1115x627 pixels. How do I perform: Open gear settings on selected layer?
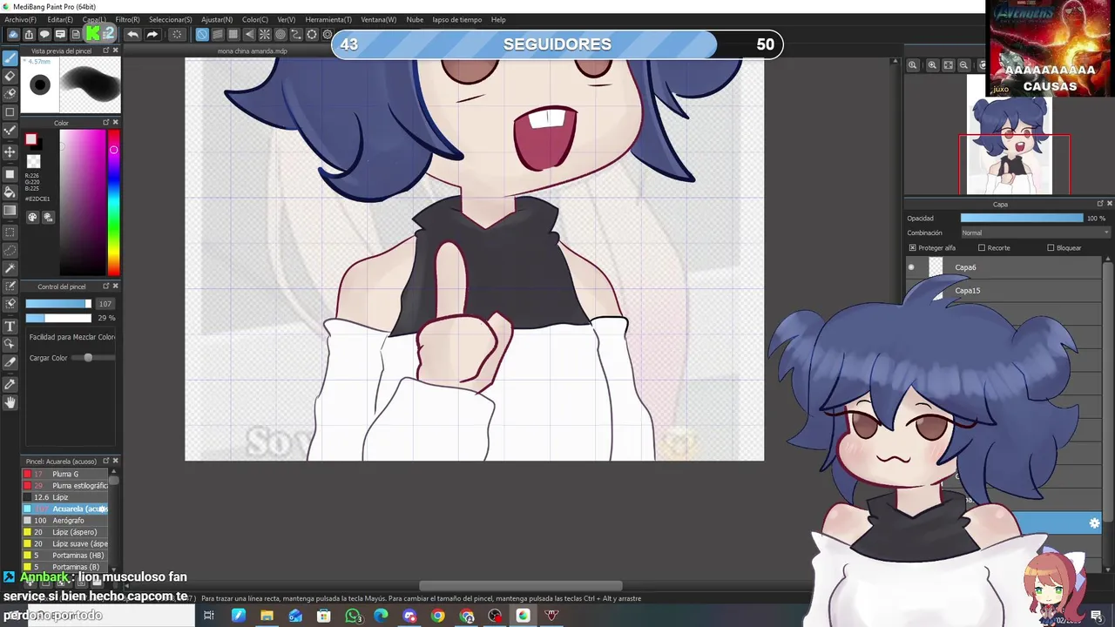[x=1094, y=522]
